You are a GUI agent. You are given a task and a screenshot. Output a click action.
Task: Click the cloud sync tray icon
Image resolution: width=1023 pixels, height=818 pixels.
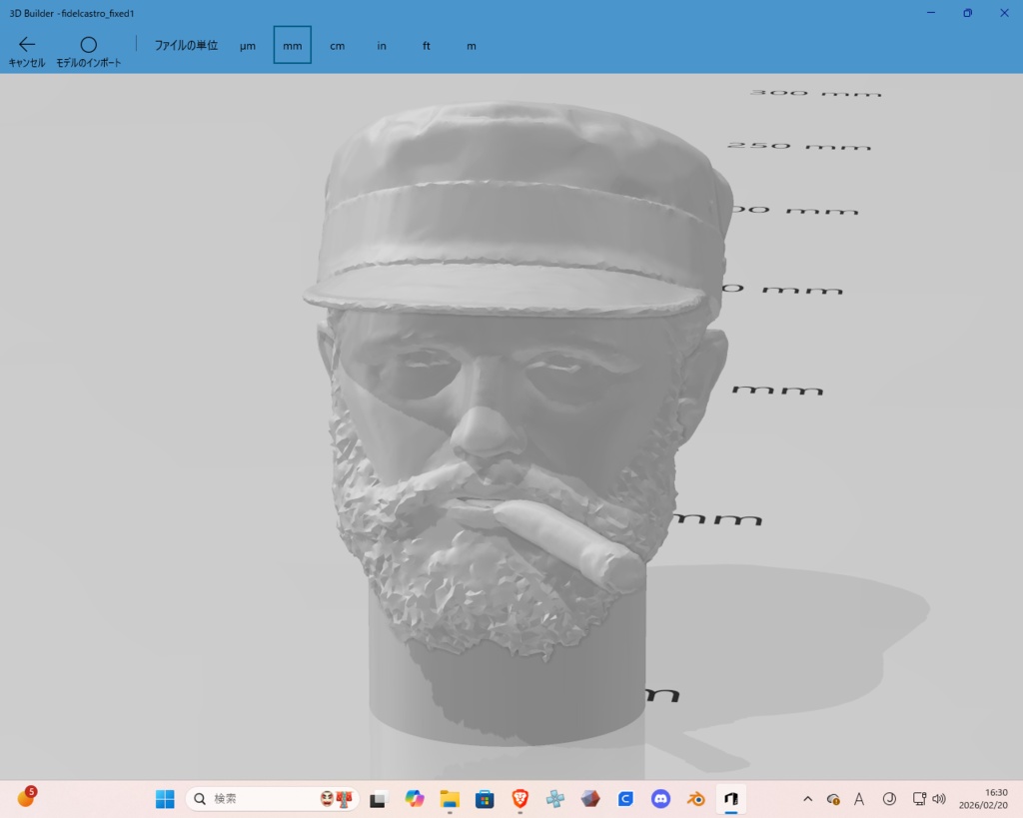(833, 798)
